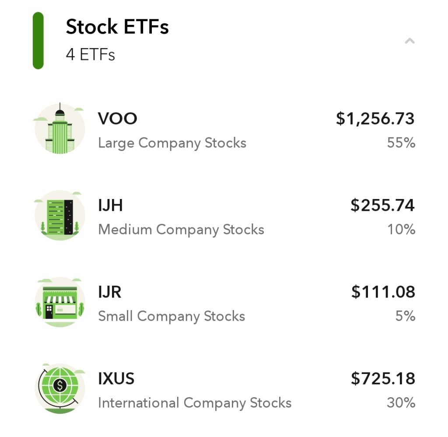448x437 pixels.
Task: Select the Large Company Stocks label
Action: coord(172,143)
